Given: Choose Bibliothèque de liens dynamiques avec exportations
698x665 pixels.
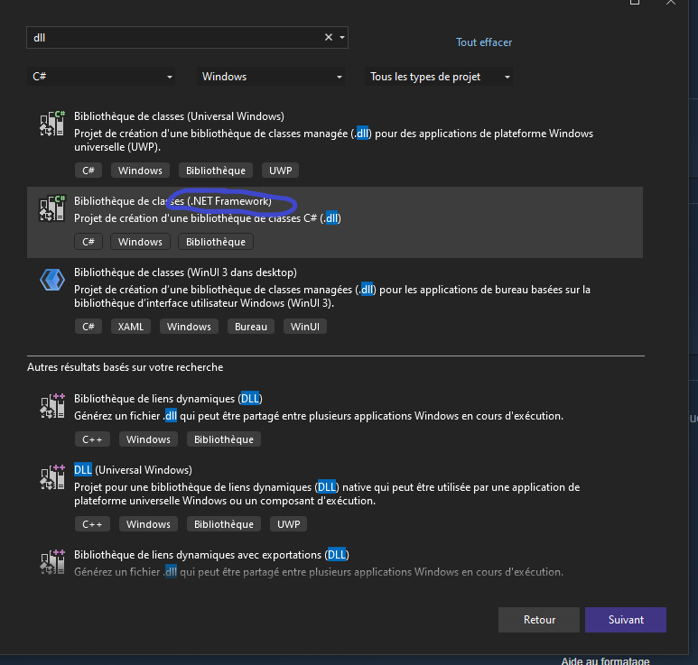Looking at the screenshot, I should 211,555.
